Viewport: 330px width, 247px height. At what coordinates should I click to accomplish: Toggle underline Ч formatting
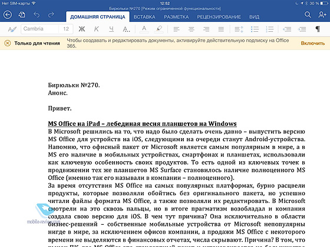(111, 29)
